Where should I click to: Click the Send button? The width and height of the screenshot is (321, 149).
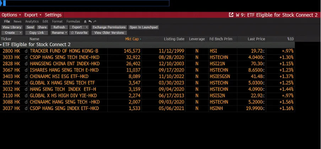pyautogui.click(x=30, y=27)
